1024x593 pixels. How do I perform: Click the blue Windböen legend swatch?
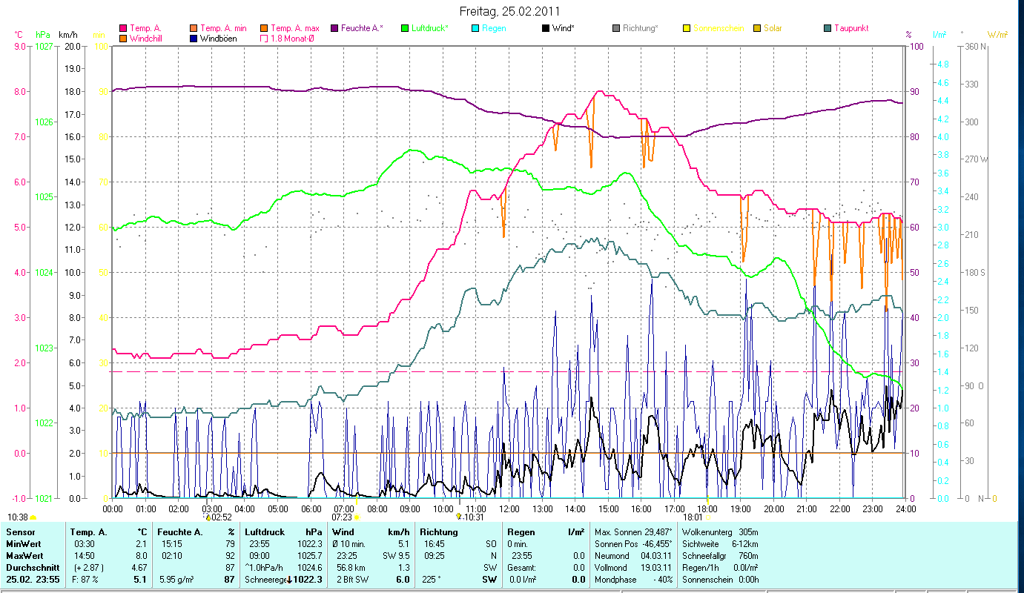point(194,38)
